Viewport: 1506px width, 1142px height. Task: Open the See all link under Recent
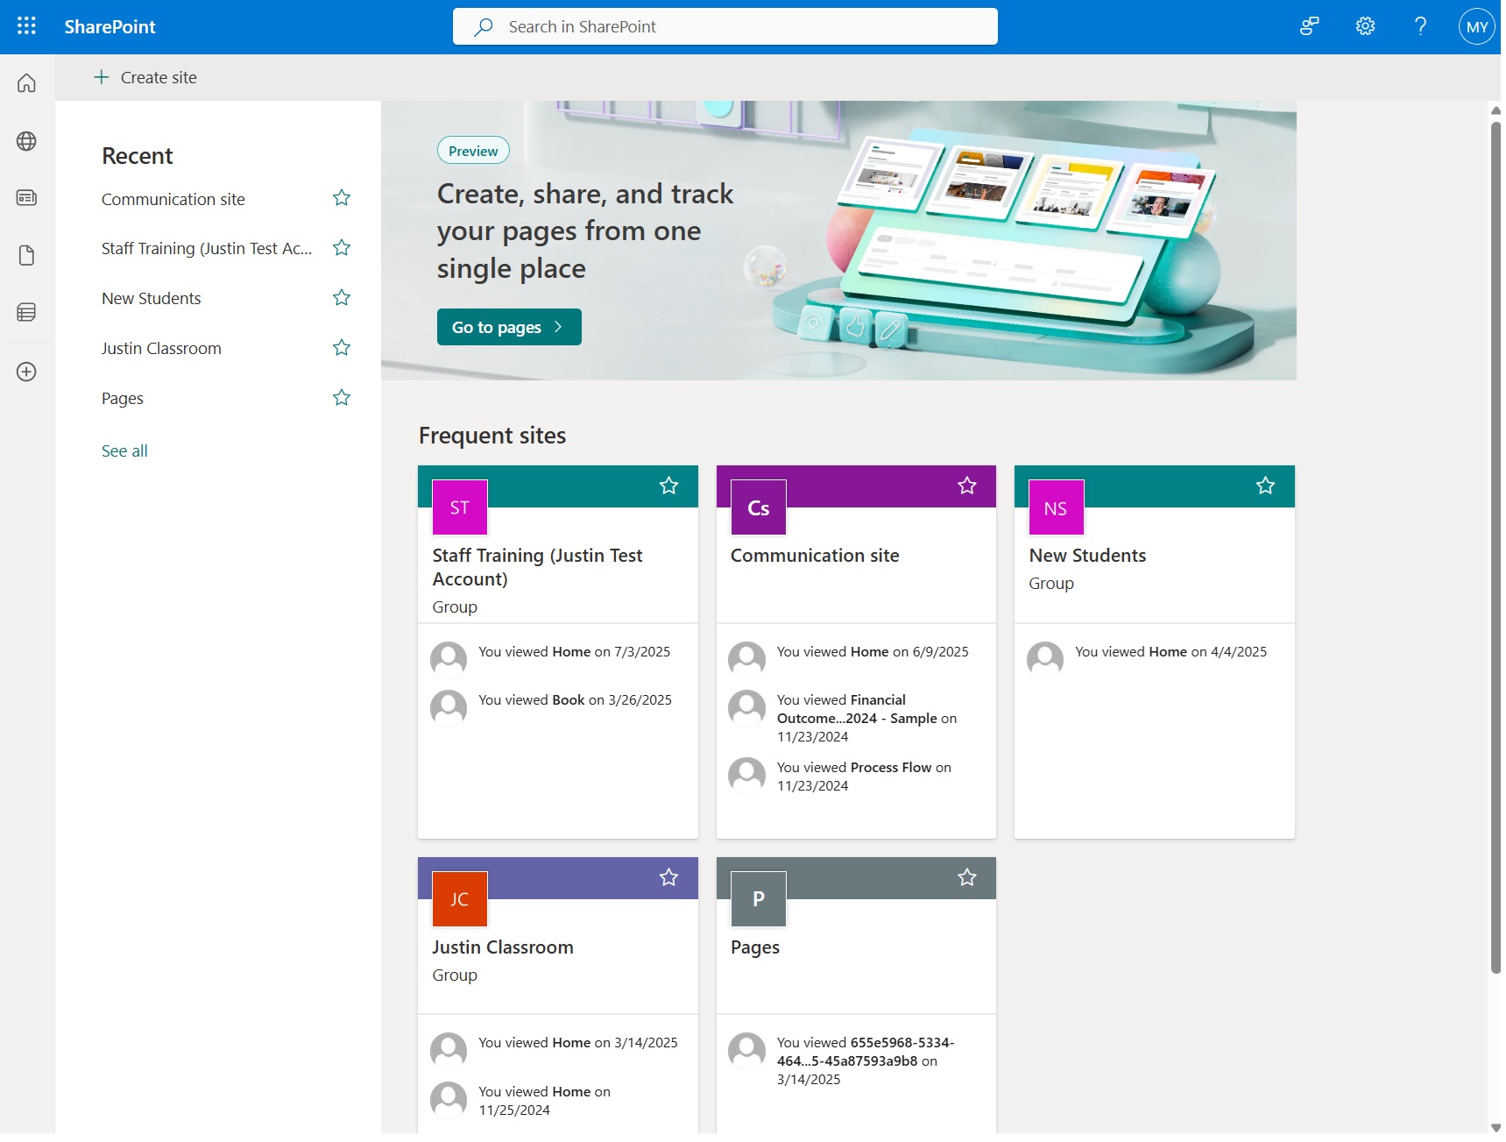[x=124, y=450]
